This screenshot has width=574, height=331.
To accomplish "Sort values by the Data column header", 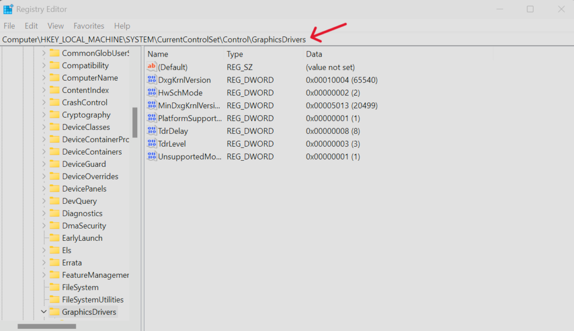I will 398,54.
